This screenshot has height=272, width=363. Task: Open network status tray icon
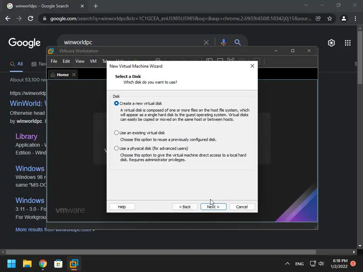[313, 263]
